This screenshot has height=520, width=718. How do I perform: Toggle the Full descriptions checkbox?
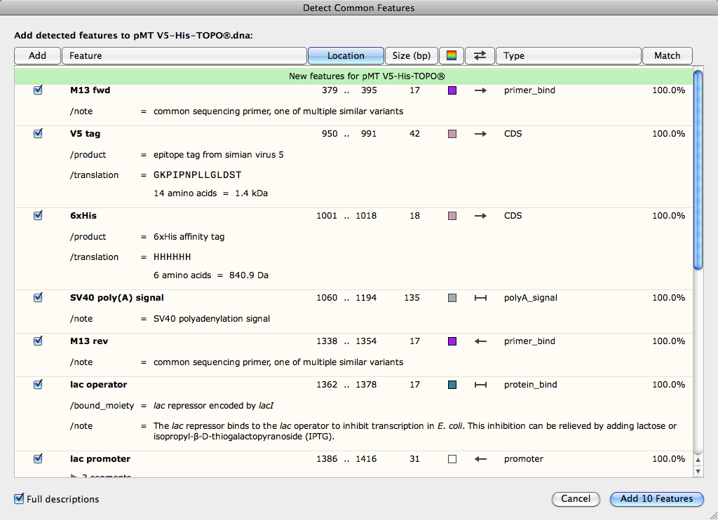(19, 499)
